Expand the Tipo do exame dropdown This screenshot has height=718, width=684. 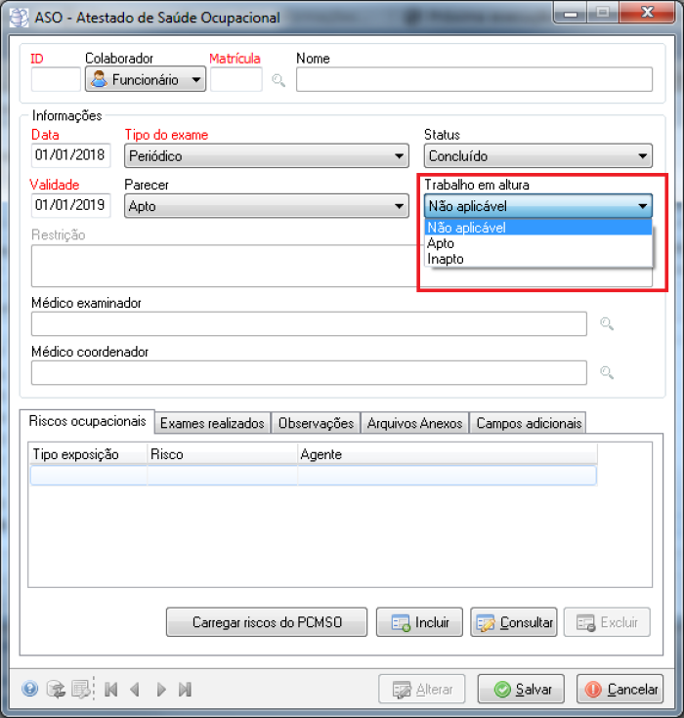point(266,155)
